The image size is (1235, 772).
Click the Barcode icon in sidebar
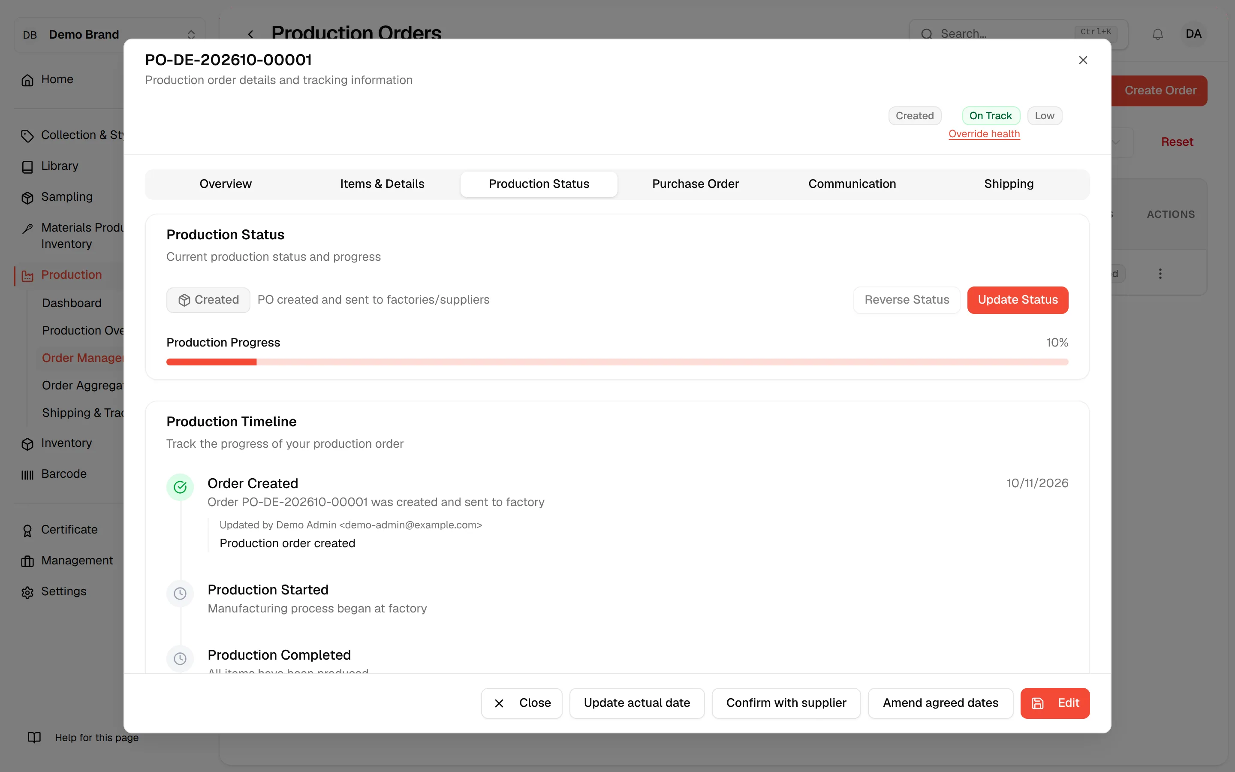pyautogui.click(x=27, y=475)
